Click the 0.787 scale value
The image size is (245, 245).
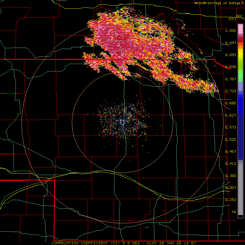click(x=231, y=79)
